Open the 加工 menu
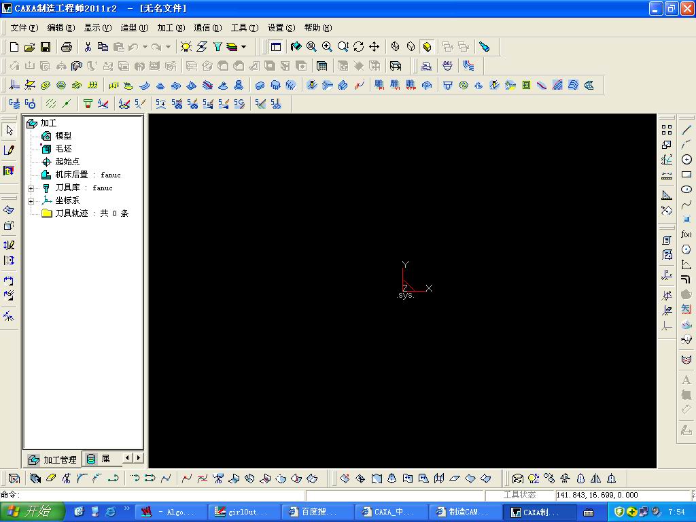 (170, 28)
